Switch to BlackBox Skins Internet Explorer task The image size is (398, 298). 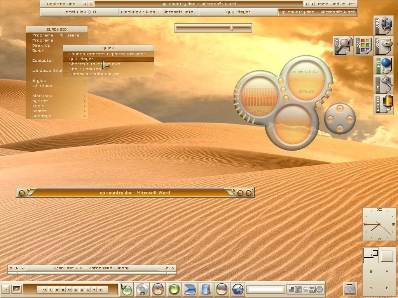pos(159,12)
